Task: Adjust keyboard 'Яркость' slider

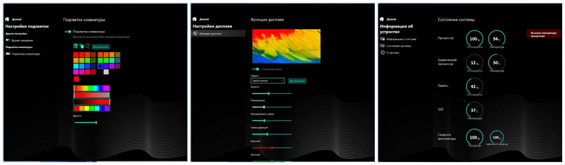Action: pos(85,122)
